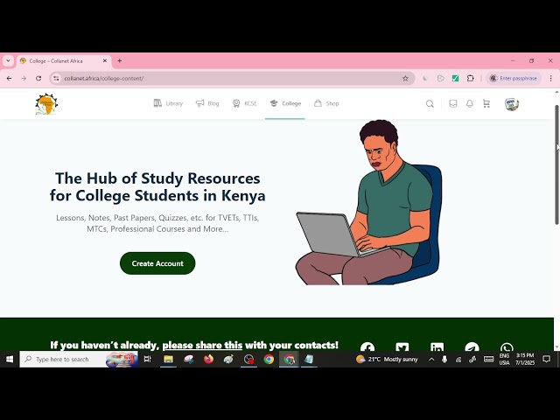560x420 pixels.
Task: Share via the LinkedIn icon
Action: (x=437, y=347)
